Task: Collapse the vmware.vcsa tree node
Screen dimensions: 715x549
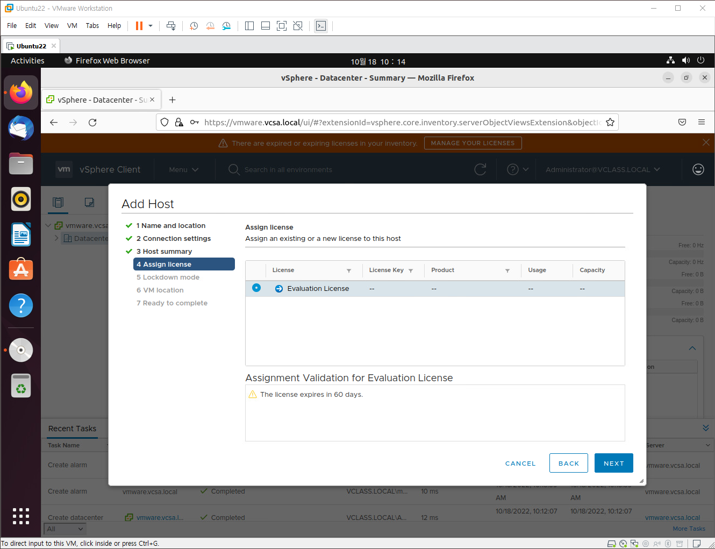Action: click(48, 225)
